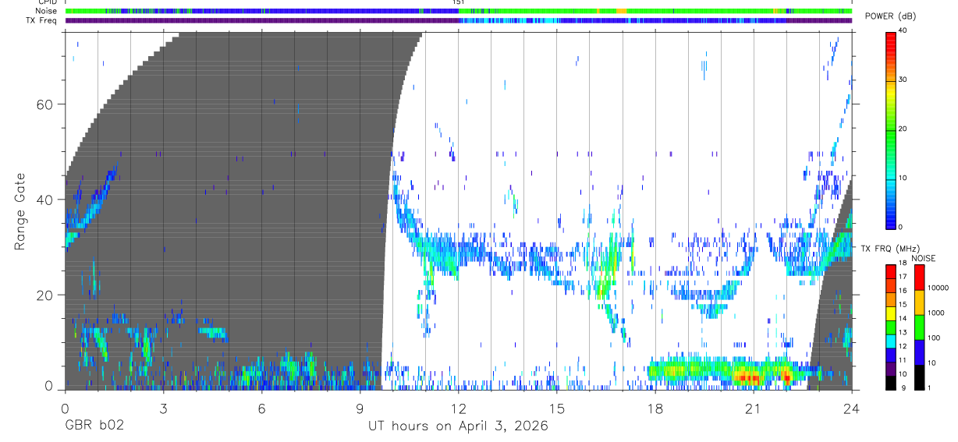Click the '12' hour tick on time axis
The image size is (958, 442).
click(459, 408)
